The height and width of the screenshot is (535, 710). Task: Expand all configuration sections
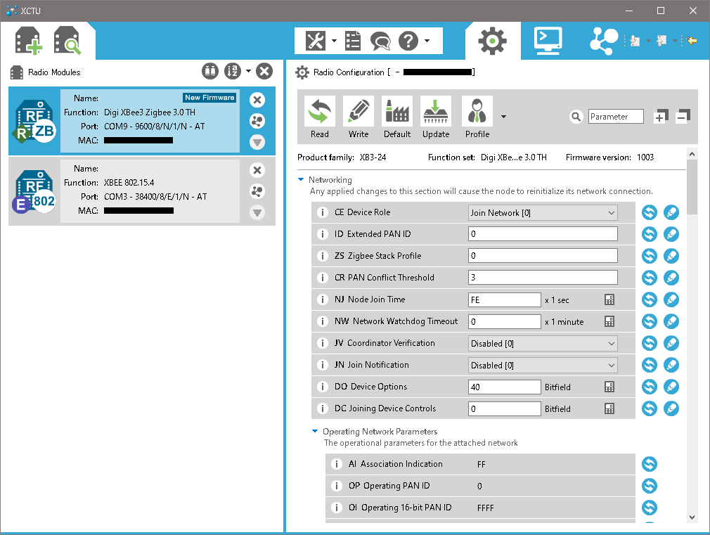coord(661,117)
